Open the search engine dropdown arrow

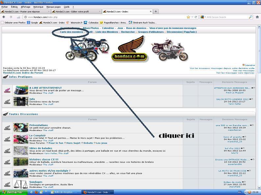(205, 17)
